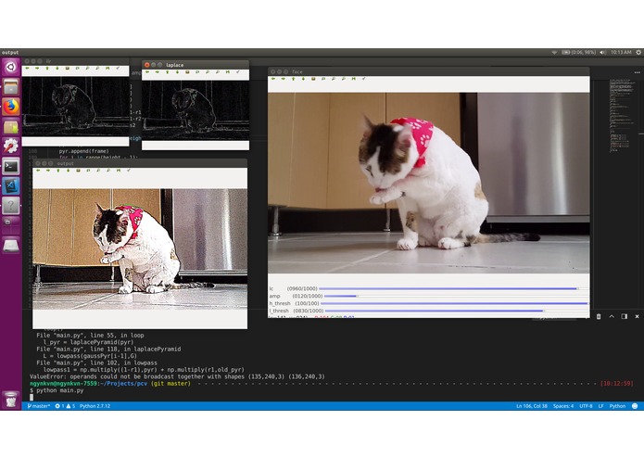
Task: Open the network indicator in top bar
Action: 554,53
